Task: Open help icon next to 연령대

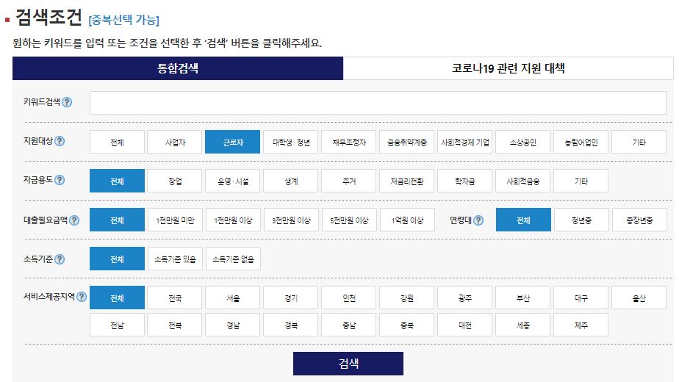Action: pyautogui.click(x=478, y=220)
